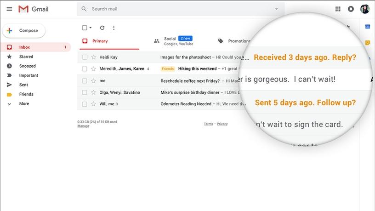The height and width of the screenshot is (211, 375).
Task: Open the three-dot more options menu
Action: (x=114, y=28)
